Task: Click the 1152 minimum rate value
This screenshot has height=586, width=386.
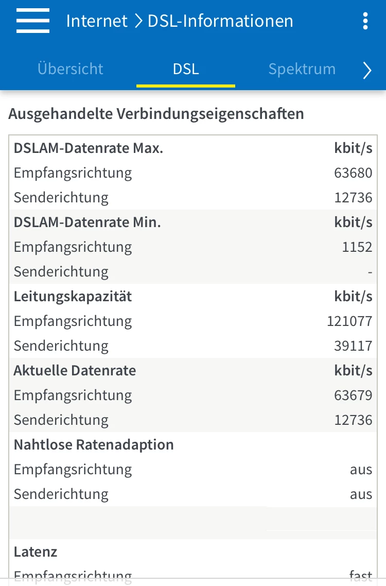Action: point(357,247)
